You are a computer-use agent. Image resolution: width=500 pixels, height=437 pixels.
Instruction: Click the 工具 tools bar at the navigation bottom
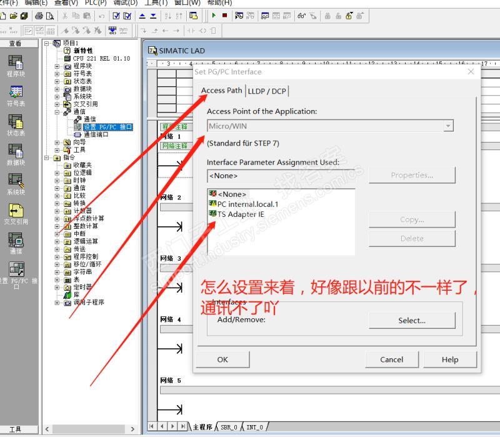(x=15, y=429)
